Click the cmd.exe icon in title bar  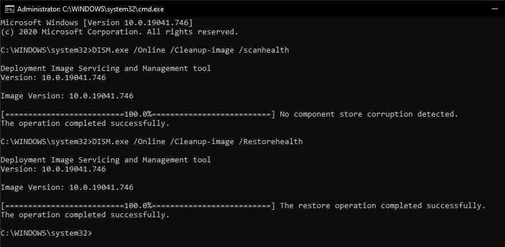7,9
